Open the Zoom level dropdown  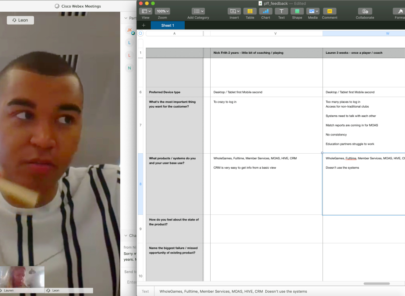click(x=162, y=11)
